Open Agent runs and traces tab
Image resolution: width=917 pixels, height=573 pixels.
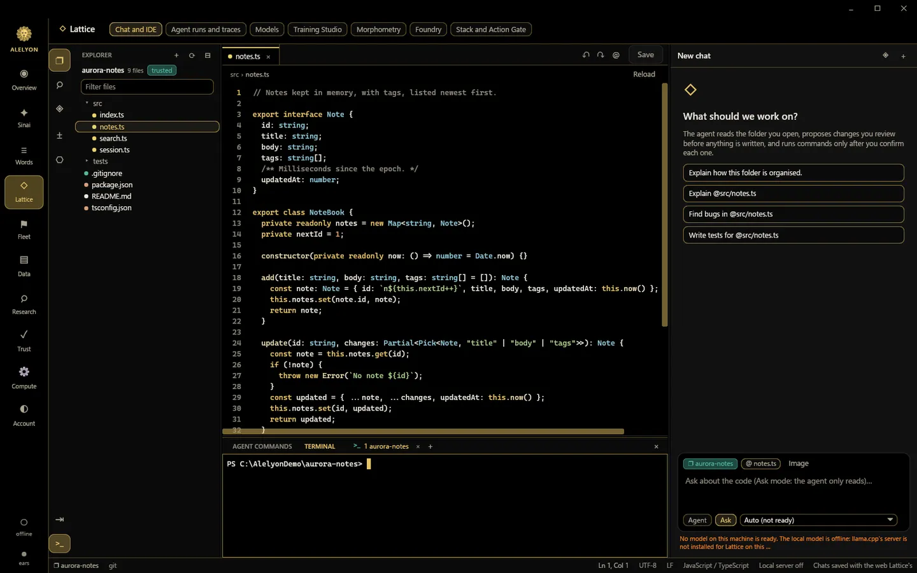(206, 29)
